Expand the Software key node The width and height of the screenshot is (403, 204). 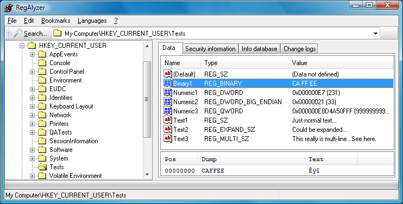coord(32,150)
